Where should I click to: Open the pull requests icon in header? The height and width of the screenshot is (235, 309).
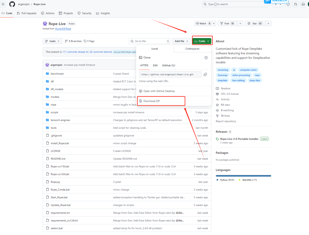(296, 4)
